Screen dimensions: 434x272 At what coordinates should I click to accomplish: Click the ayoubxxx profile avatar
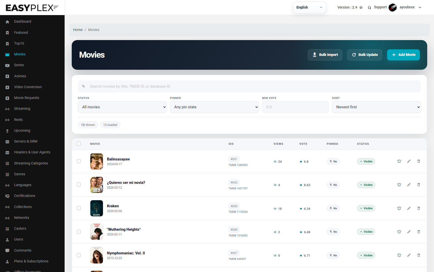[x=393, y=7]
